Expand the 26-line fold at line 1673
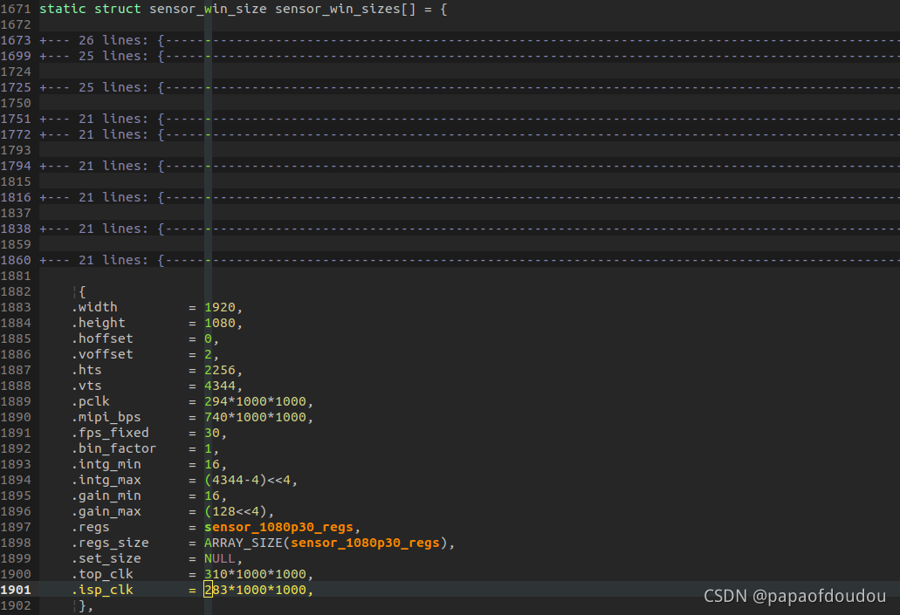The image size is (900, 615). tap(469, 40)
